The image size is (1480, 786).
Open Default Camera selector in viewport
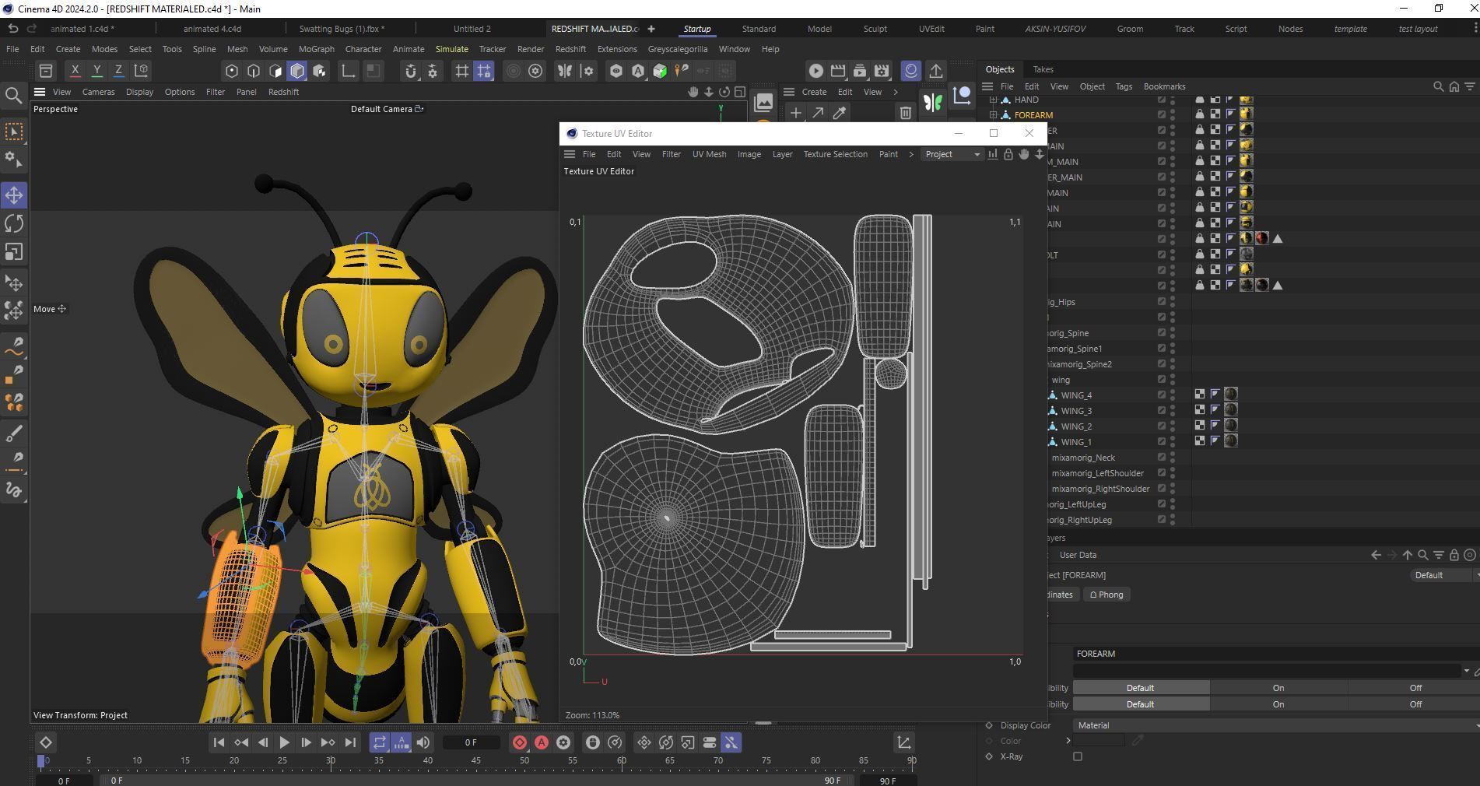pos(387,109)
